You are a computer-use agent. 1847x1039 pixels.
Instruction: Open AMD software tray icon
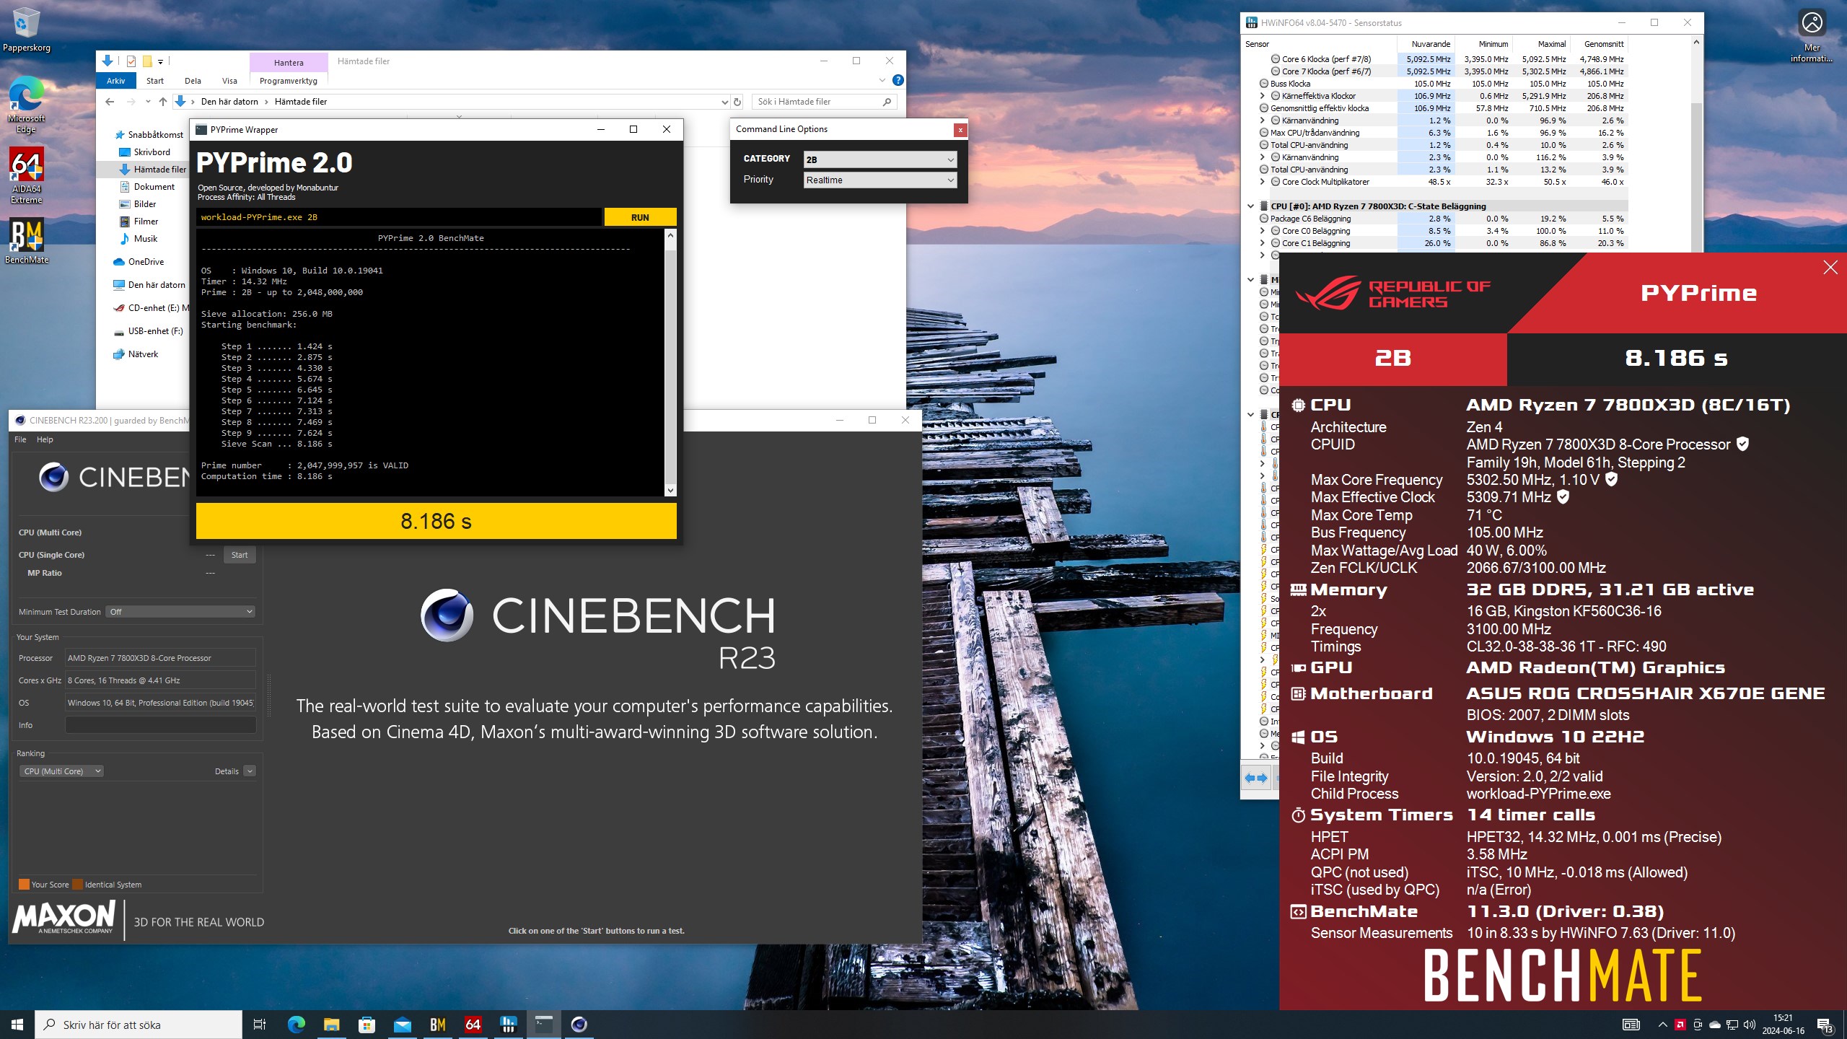click(x=1680, y=1025)
